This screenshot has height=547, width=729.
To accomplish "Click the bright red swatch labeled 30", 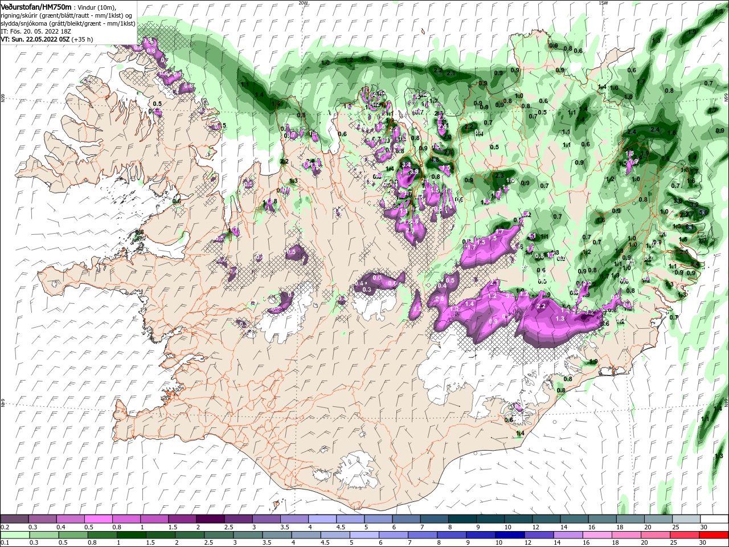I will [714, 535].
